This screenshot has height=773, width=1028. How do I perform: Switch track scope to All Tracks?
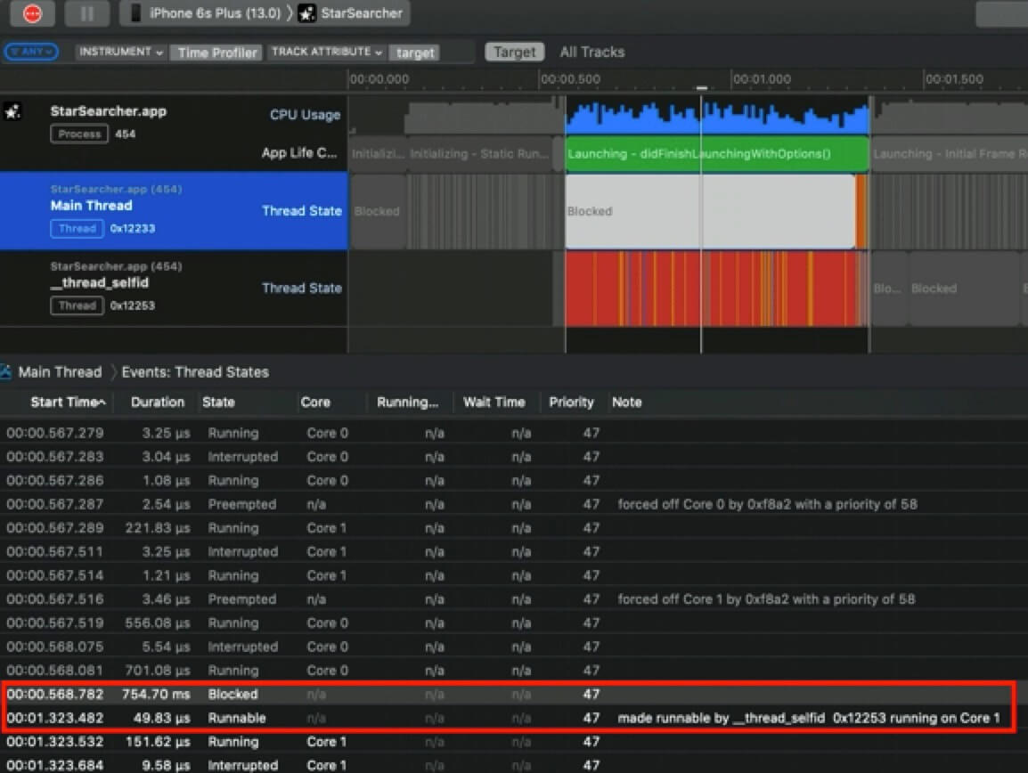tap(592, 52)
